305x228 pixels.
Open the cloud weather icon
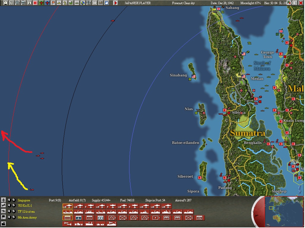(x=107, y=3)
